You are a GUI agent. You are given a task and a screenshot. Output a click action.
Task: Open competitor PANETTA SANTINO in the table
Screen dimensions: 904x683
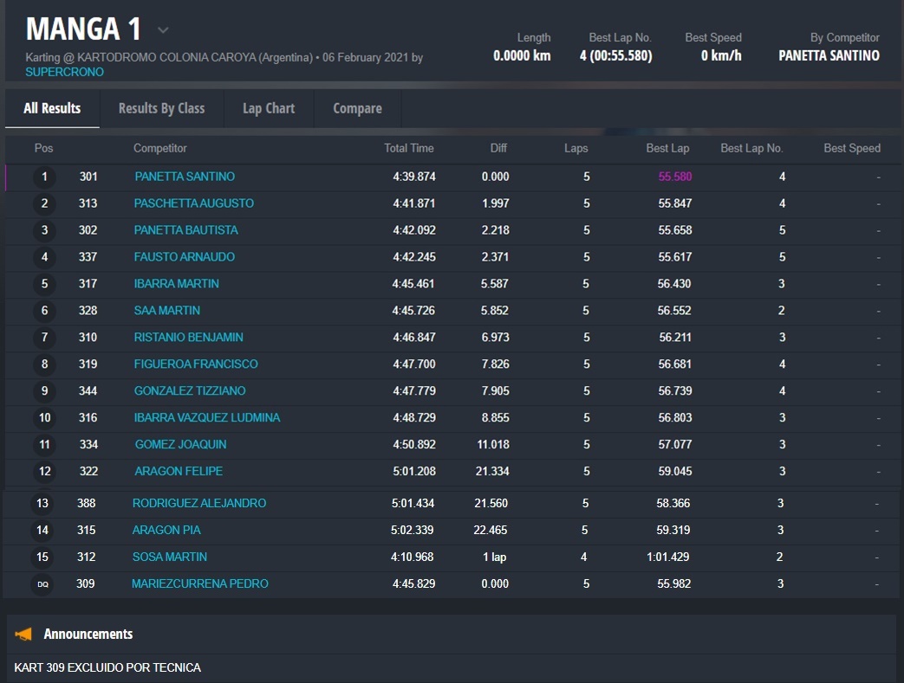pos(185,177)
